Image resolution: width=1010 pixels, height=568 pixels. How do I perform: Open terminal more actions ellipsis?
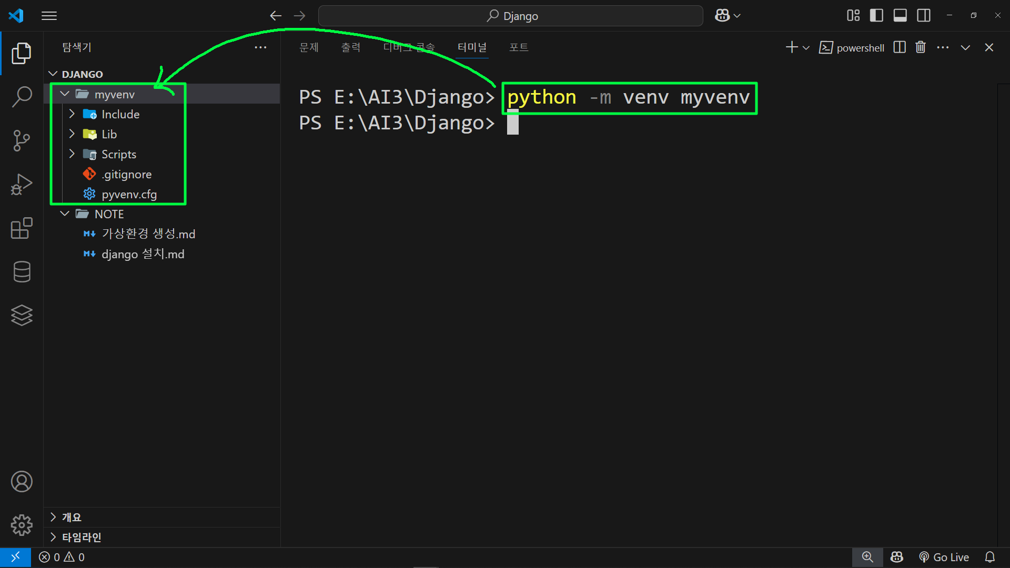click(x=943, y=47)
